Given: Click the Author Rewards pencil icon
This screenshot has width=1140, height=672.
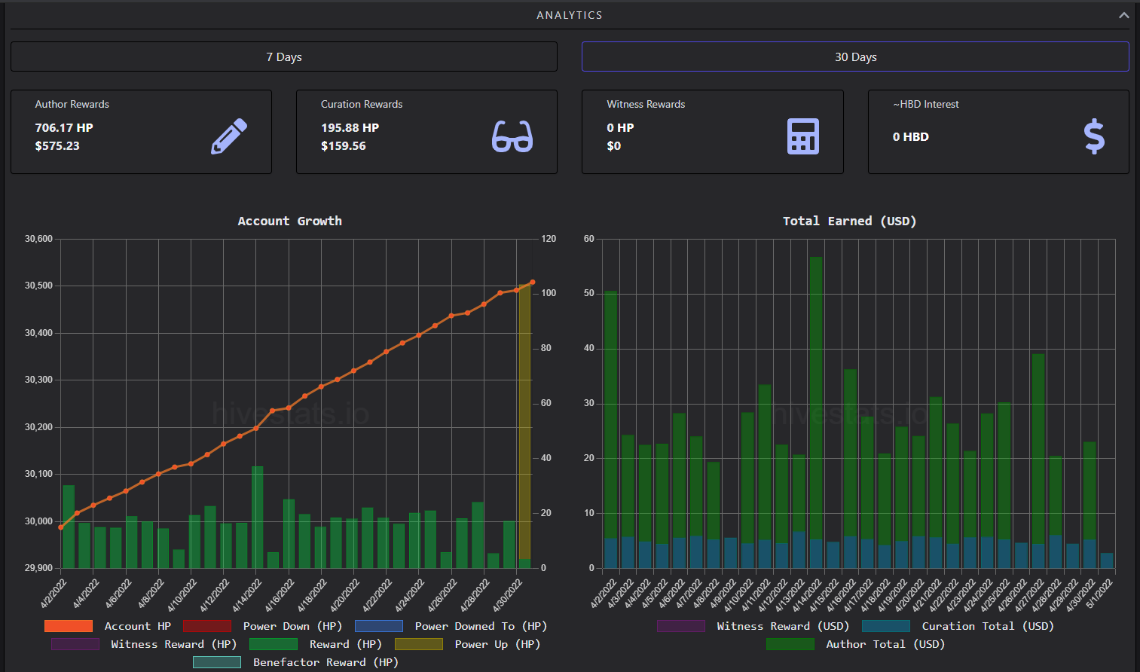Looking at the screenshot, I should (x=229, y=136).
